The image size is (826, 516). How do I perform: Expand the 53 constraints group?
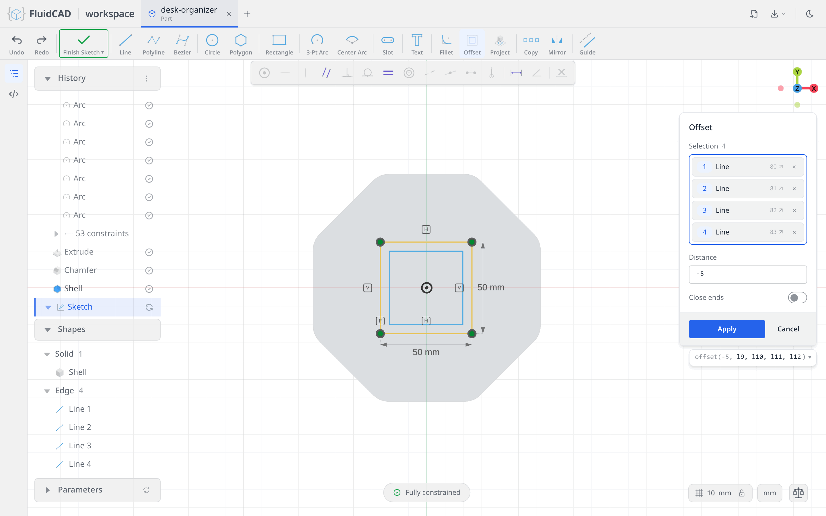pos(56,234)
